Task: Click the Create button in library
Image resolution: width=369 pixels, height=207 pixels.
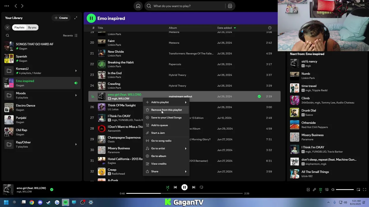Action: (x=61, y=18)
